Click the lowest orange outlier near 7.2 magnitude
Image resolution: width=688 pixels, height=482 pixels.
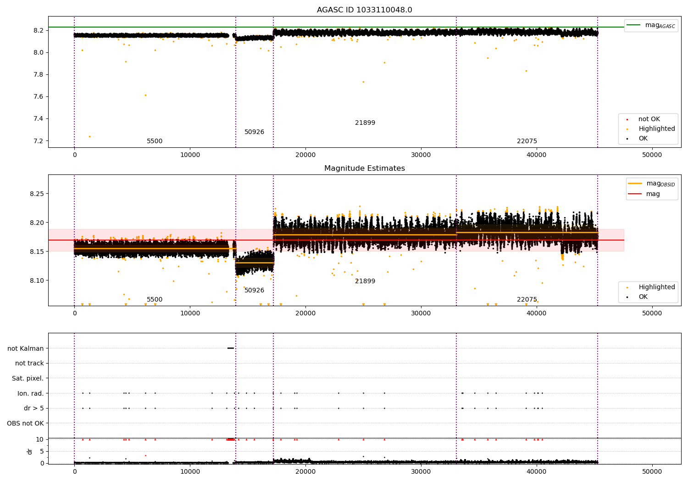[89, 136]
